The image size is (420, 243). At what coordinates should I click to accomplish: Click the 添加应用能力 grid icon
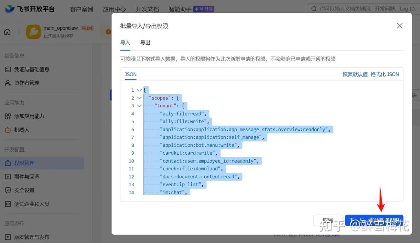point(8,116)
